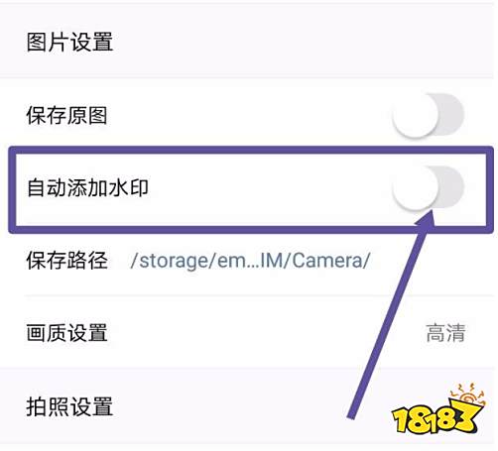
Task: Select the 图片设置 section header
Action: pyautogui.click(x=69, y=42)
